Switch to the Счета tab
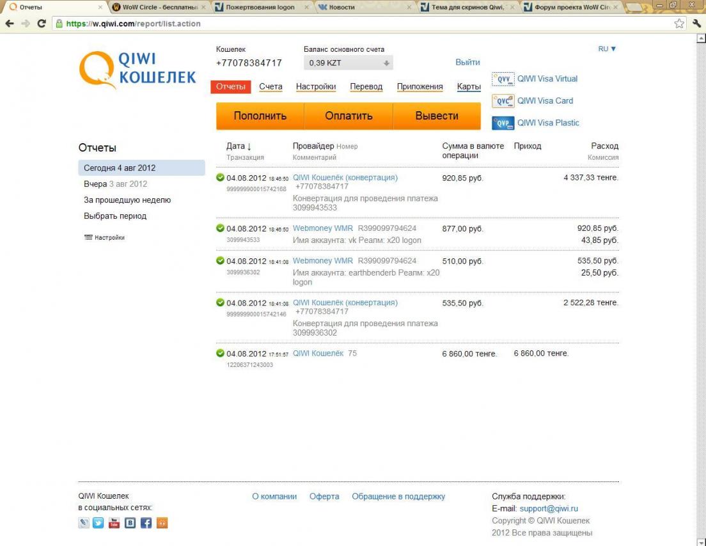Image resolution: width=706 pixels, height=546 pixels. pyautogui.click(x=271, y=87)
